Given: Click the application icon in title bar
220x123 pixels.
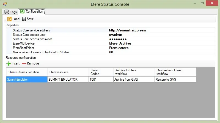Looking at the screenshot, I should coord(5,4).
